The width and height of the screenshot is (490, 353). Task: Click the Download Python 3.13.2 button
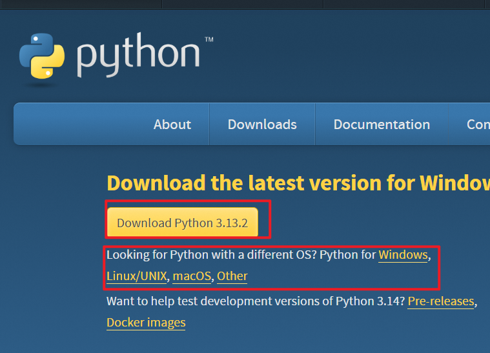pos(183,222)
